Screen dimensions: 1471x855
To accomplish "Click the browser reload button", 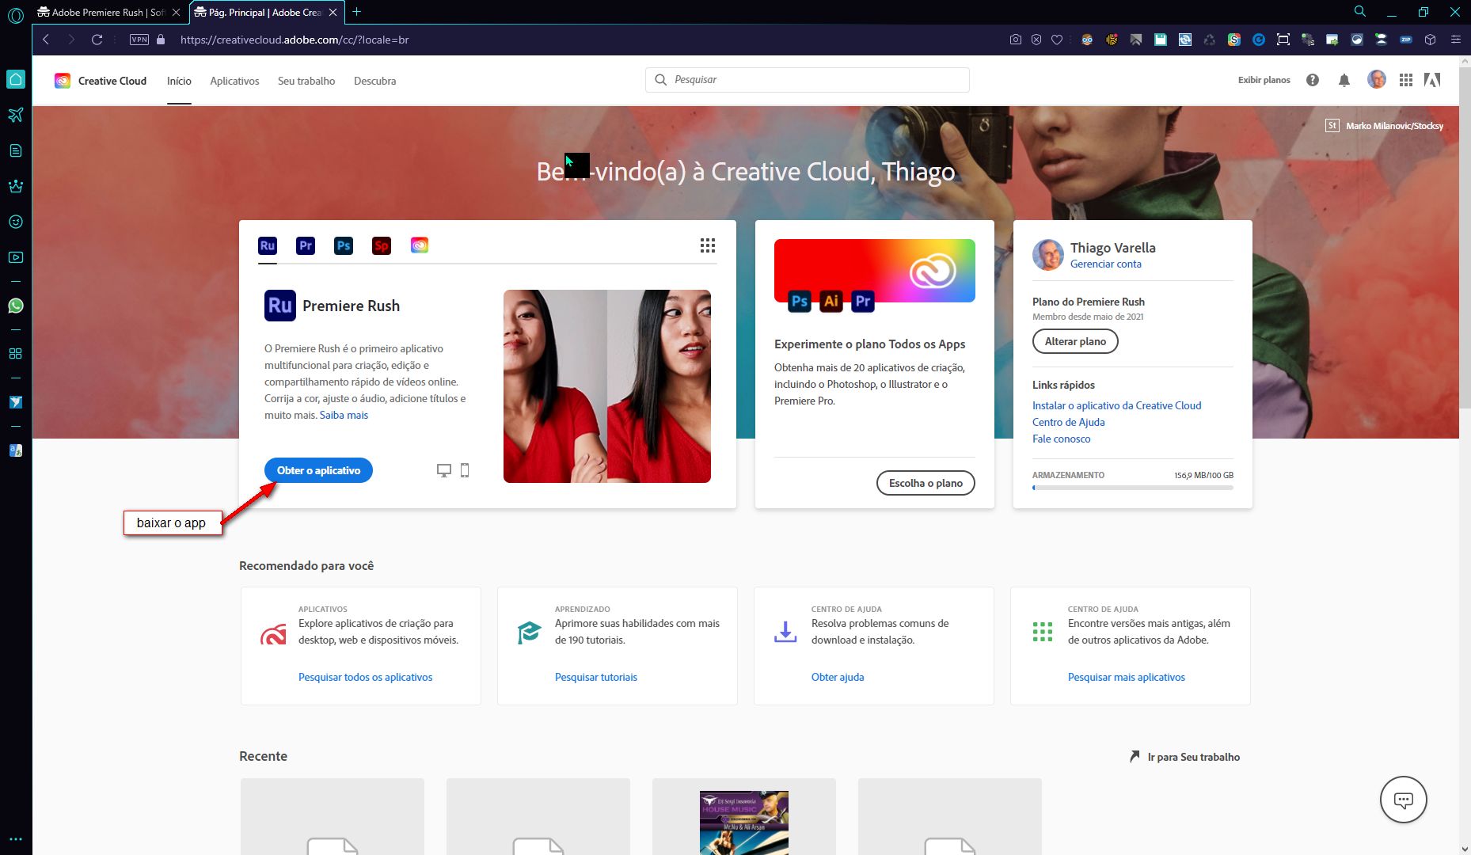I will tap(97, 40).
